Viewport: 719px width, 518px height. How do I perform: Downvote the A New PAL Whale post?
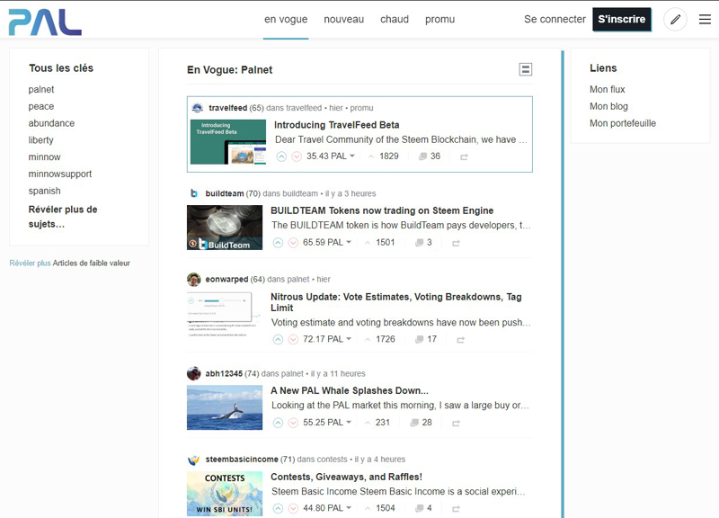(x=293, y=423)
